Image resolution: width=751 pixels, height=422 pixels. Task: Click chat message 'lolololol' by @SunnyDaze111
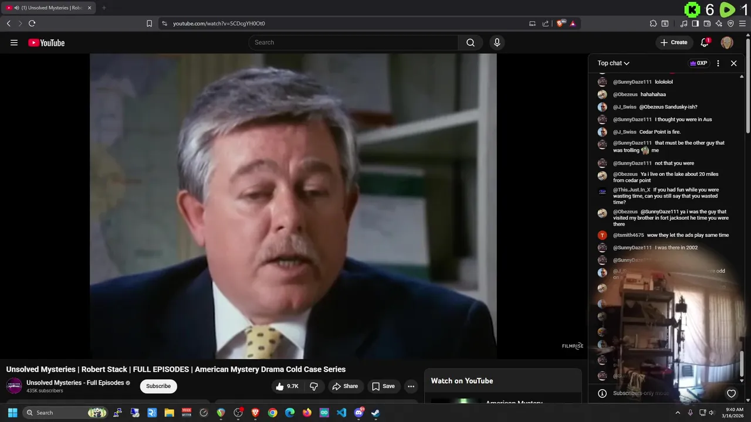tap(664, 82)
